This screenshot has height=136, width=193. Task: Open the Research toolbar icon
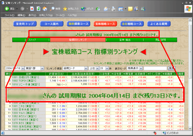coord(137,9)
